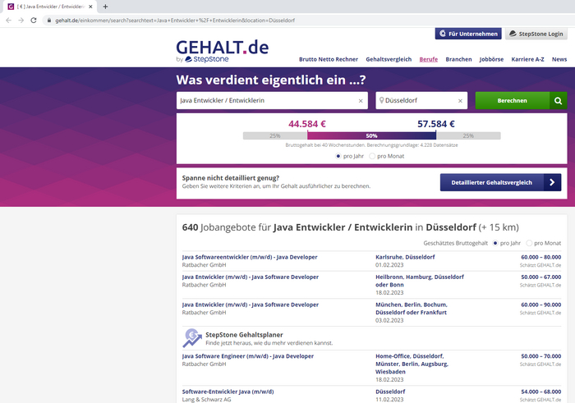This screenshot has height=403, width=575.
Task: Click Für Unternehmen button
Action: tap(468, 34)
